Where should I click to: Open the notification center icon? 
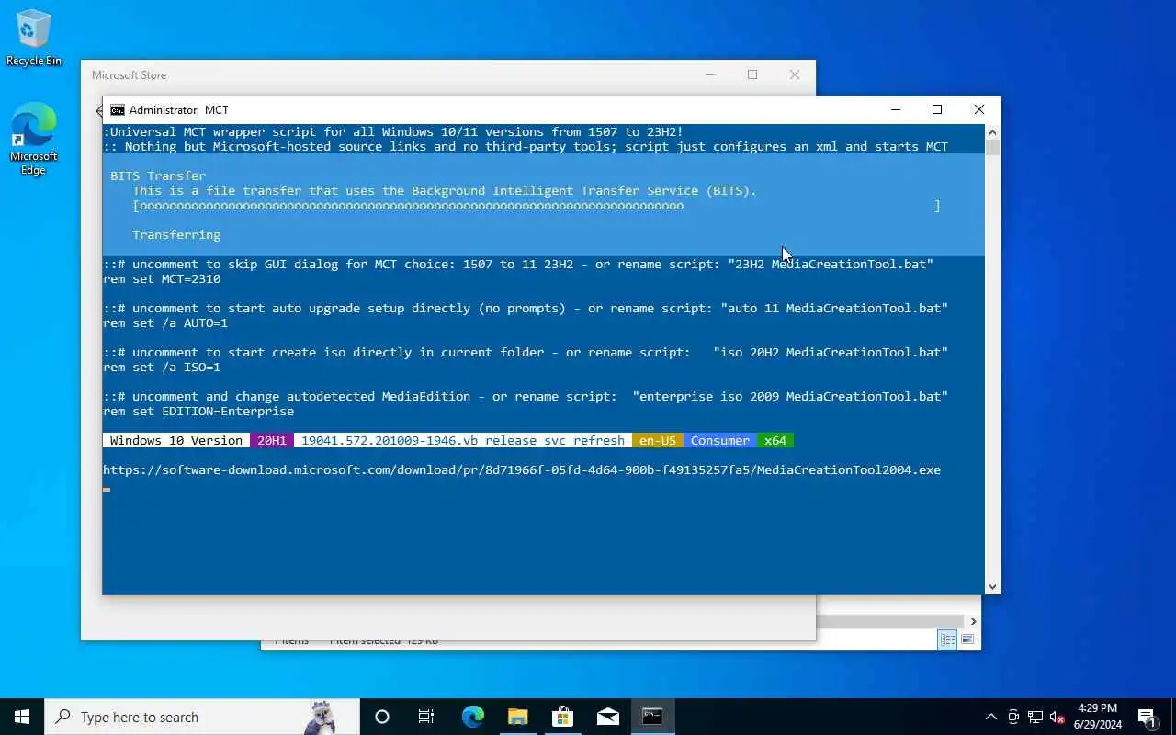[x=1147, y=717]
